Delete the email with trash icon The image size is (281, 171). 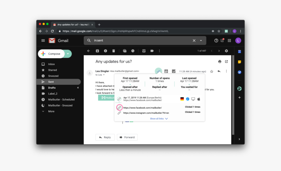pyautogui.click(x=114, y=51)
